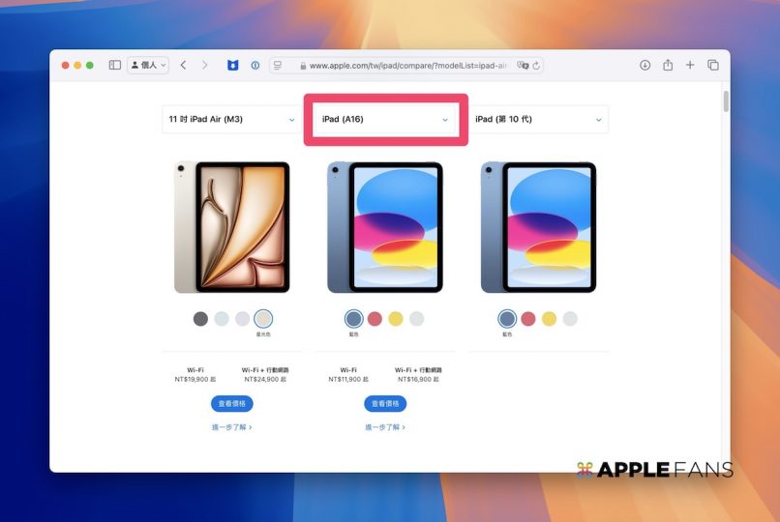780x522 pixels.
Task: Expand the 11 吋 iPad Air (M3) model dropdown
Action: pyautogui.click(x=231, y=120)
